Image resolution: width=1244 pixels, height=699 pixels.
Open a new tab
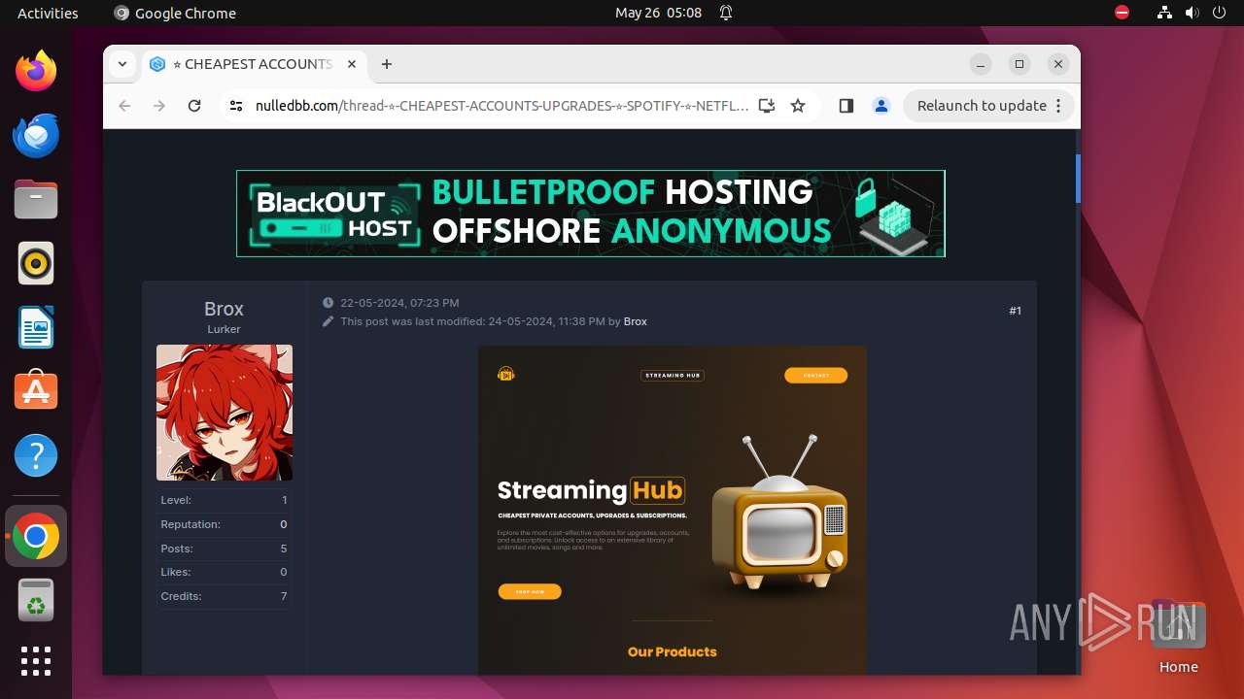pos(387,64)
